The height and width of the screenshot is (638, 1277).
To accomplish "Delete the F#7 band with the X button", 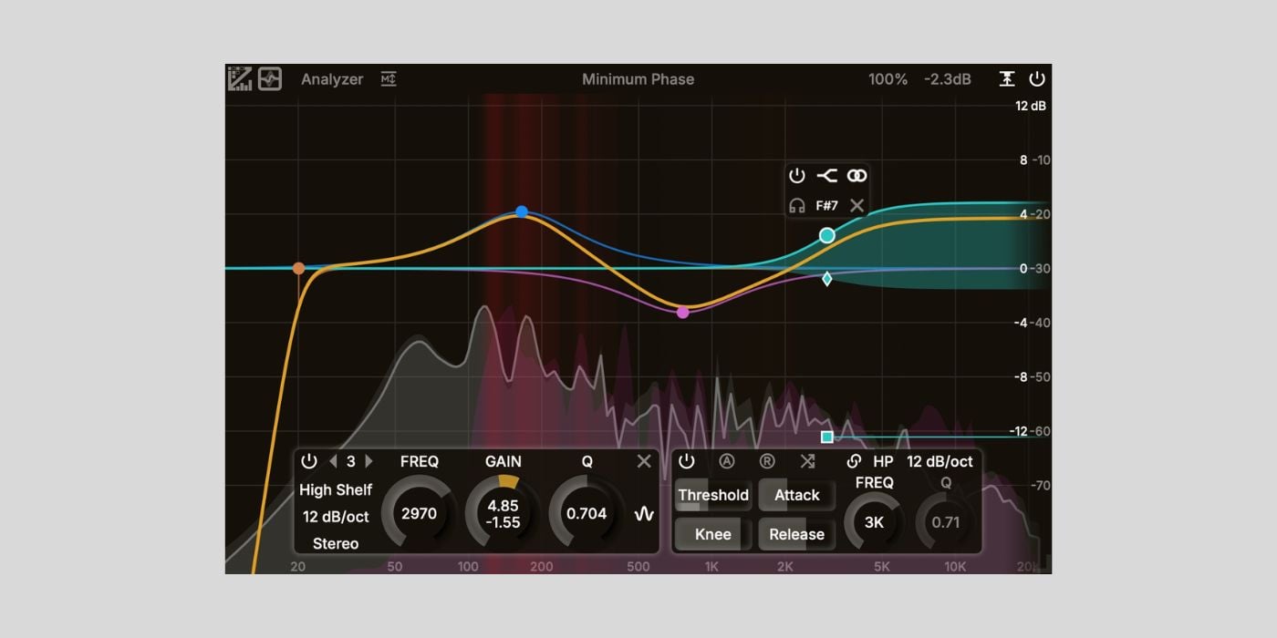I will point(857,205).
